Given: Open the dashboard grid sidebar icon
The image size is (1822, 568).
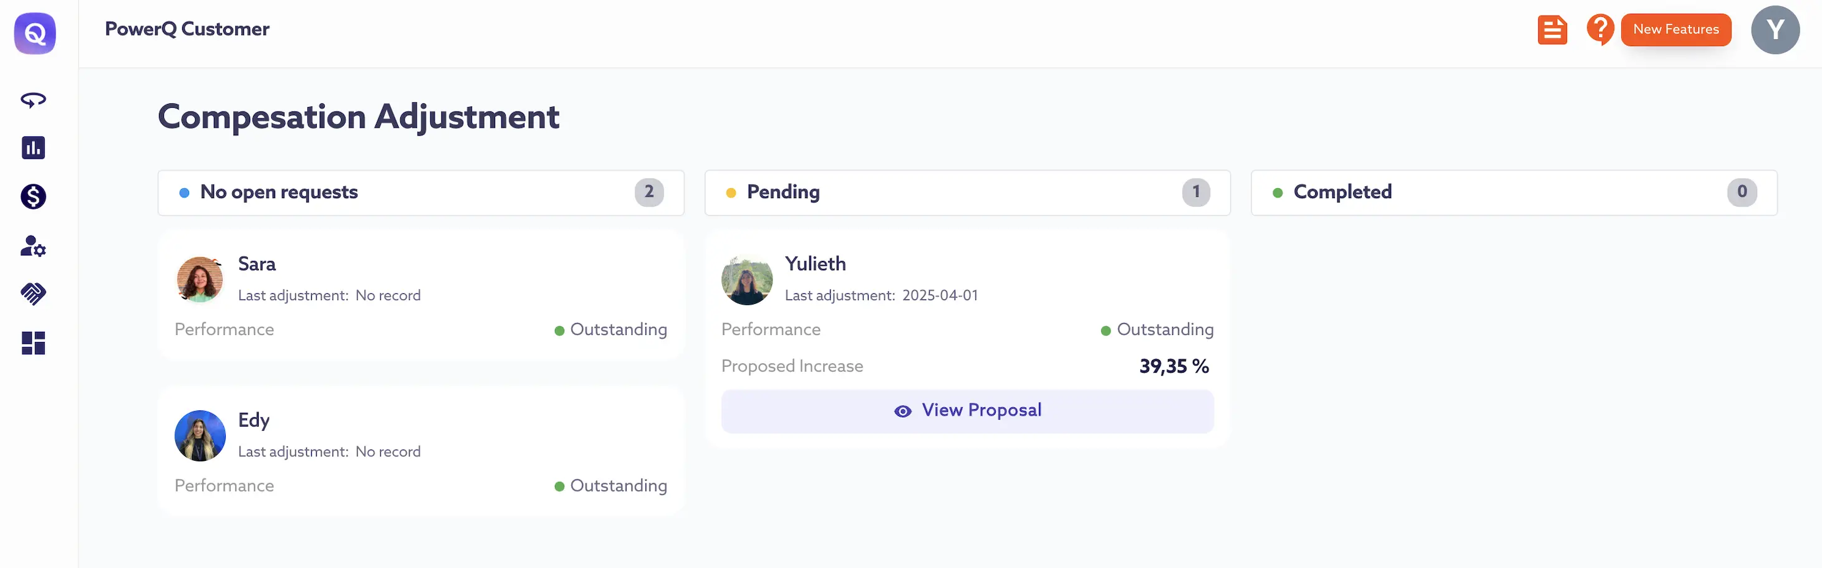Looking at the screenshot, I should pyautogui.click(x=33, y=343).
